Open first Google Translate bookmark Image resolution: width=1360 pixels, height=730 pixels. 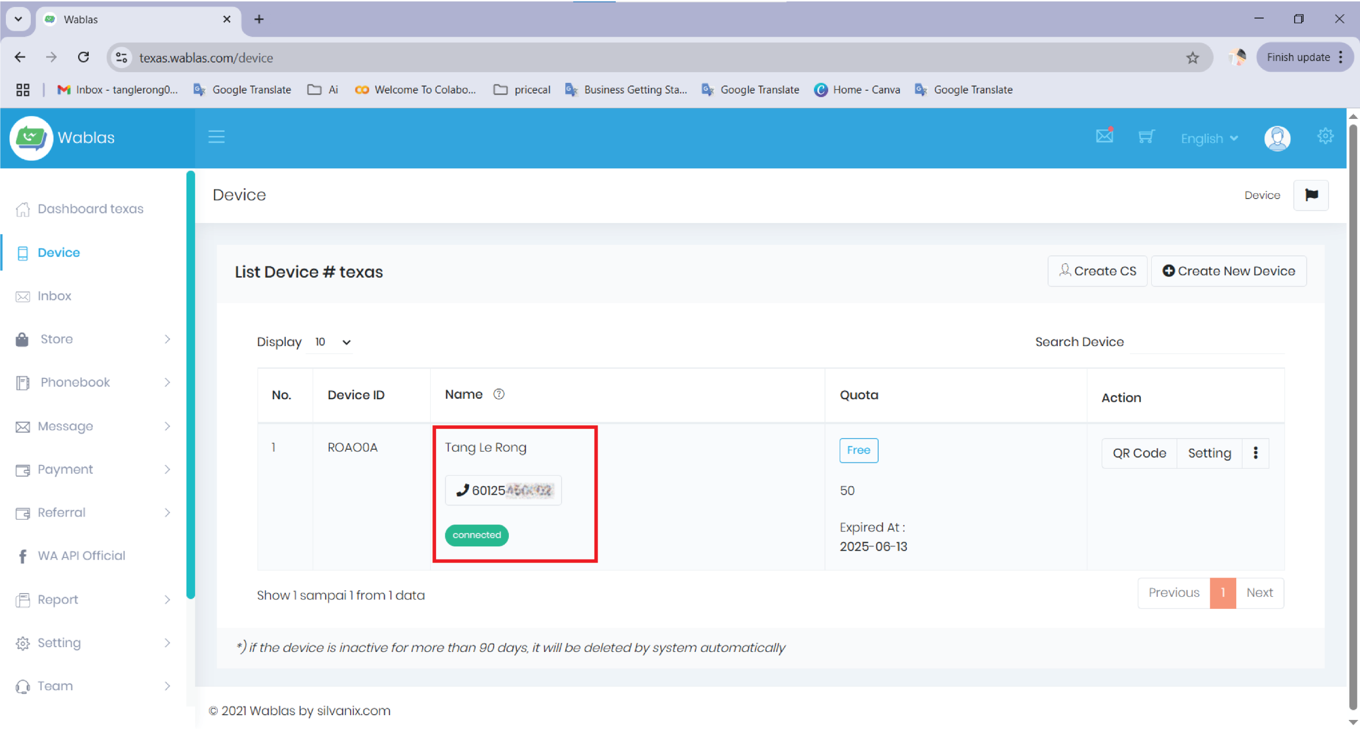tap(242, 90)
